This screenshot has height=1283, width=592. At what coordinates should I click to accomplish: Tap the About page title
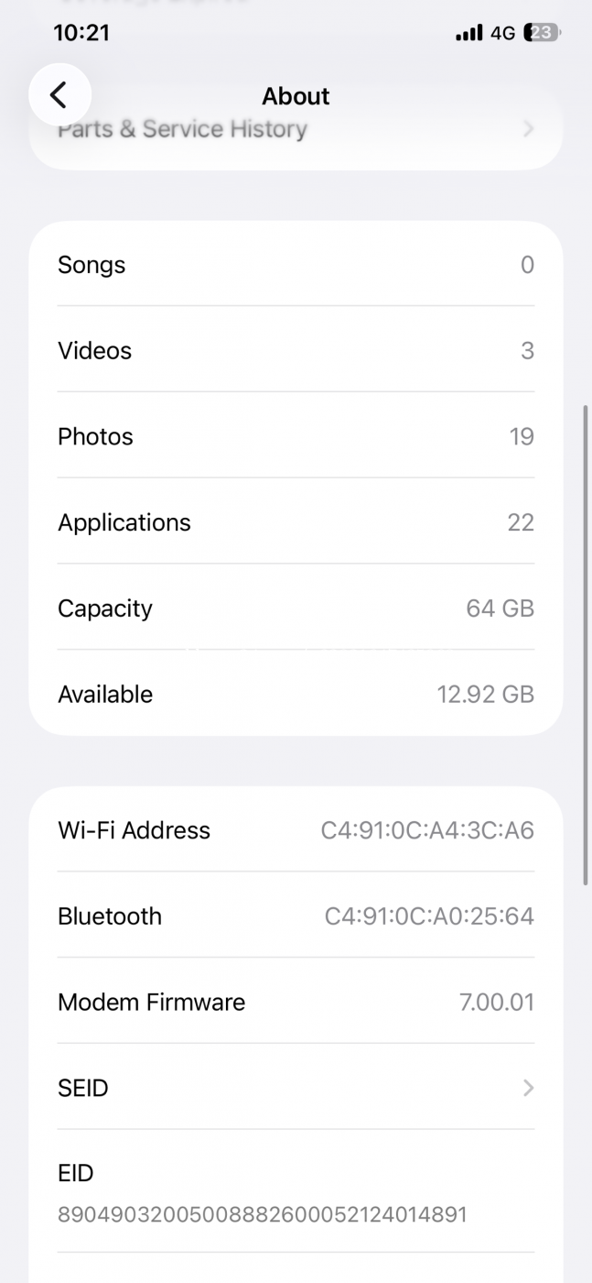point(296,96)
